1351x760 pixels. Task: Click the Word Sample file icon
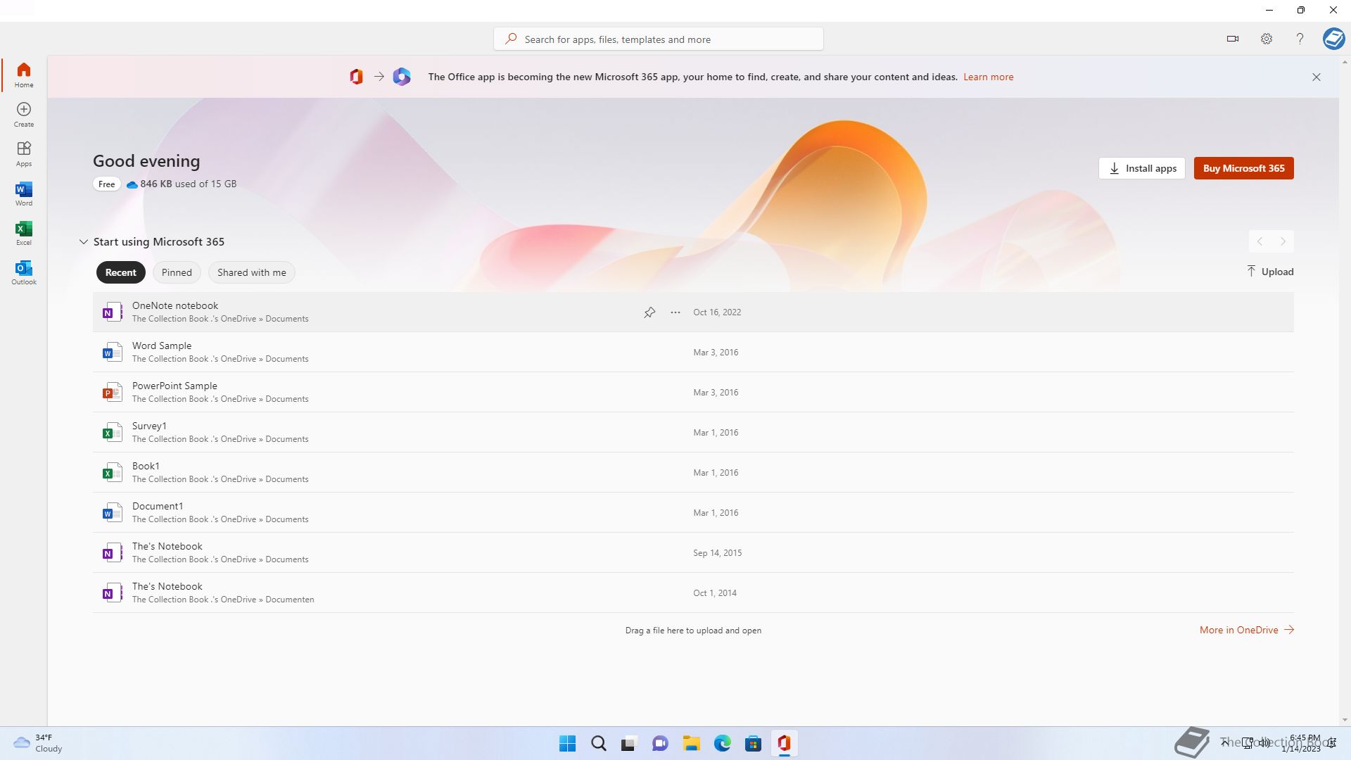(111, 352)
